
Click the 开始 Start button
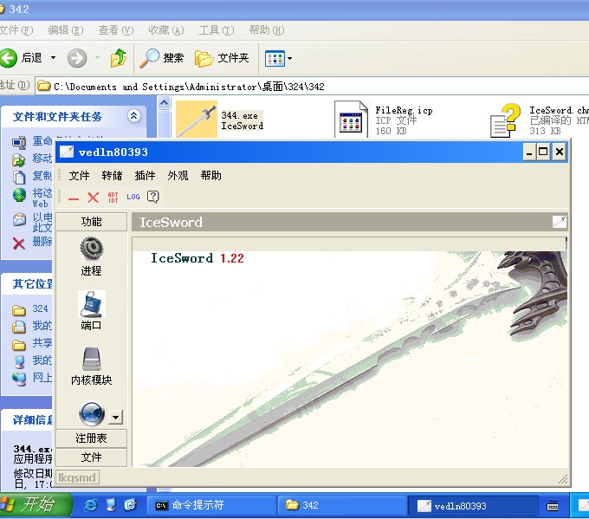[x=35, y=505]
